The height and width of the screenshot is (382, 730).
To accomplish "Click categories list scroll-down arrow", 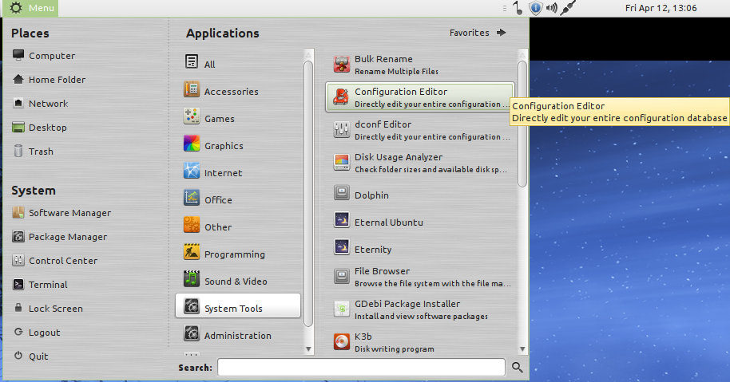I will click(308, 349).
